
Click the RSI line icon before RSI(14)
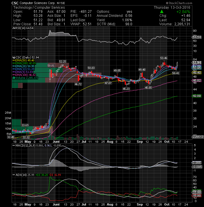(13, 28)
